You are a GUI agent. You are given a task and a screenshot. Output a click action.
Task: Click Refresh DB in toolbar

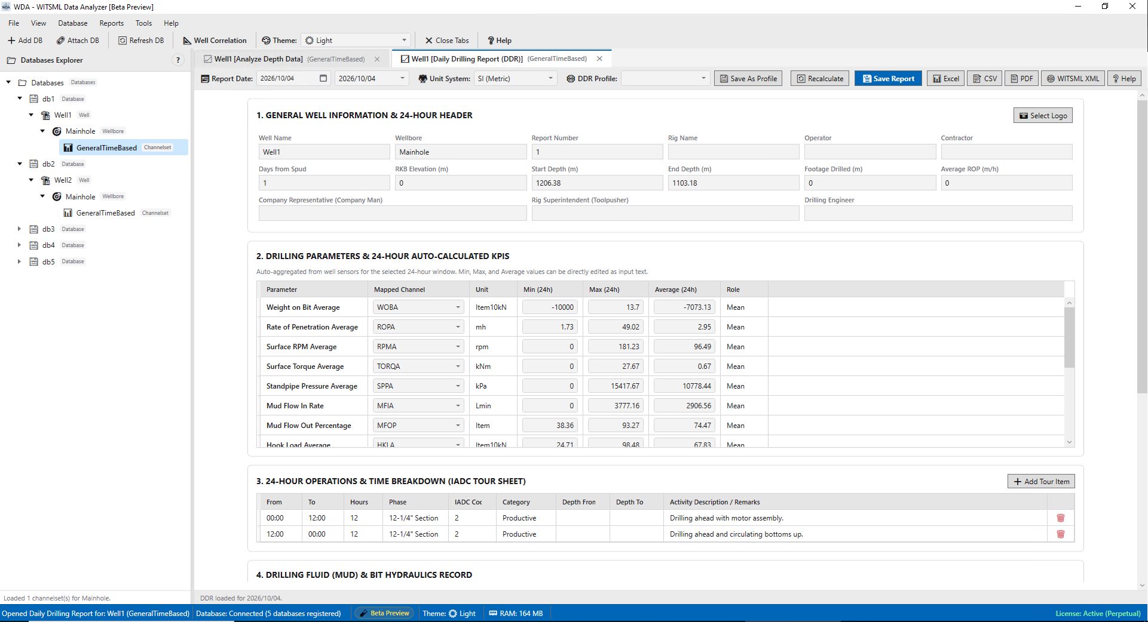pos(141,41)
